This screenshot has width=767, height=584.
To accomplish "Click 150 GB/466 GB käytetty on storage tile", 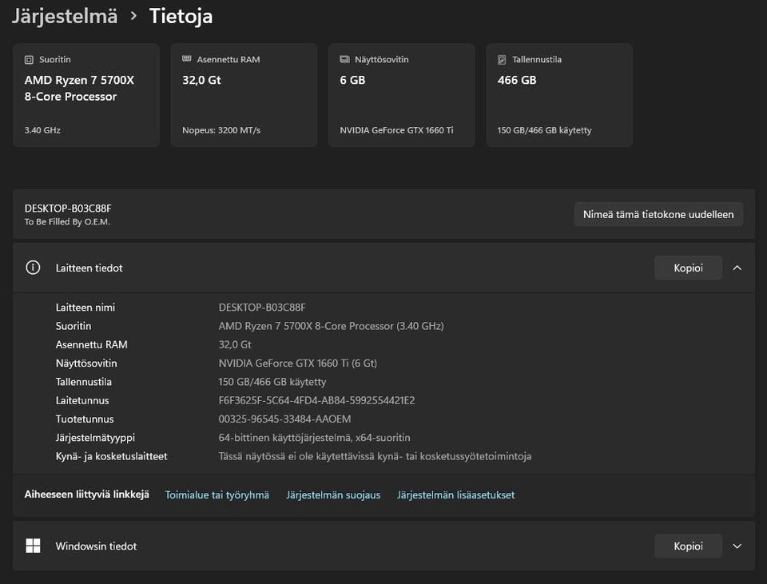I will click(544, 130).
